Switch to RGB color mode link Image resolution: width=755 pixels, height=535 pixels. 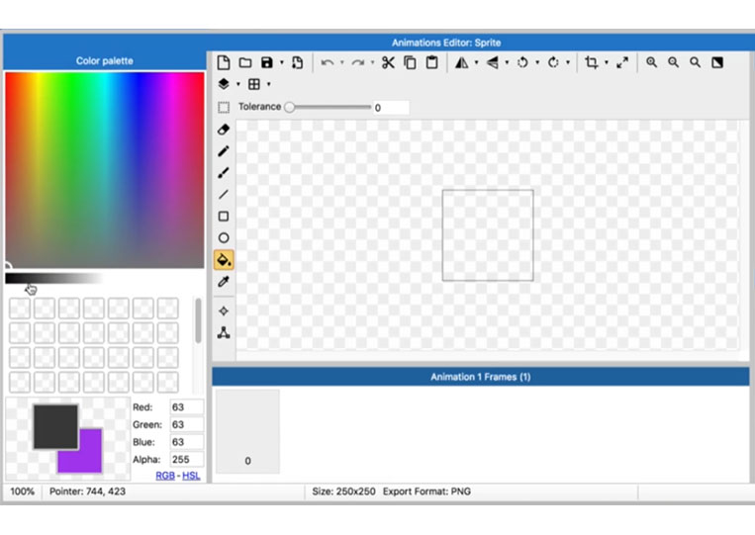[x=165, y=476]
